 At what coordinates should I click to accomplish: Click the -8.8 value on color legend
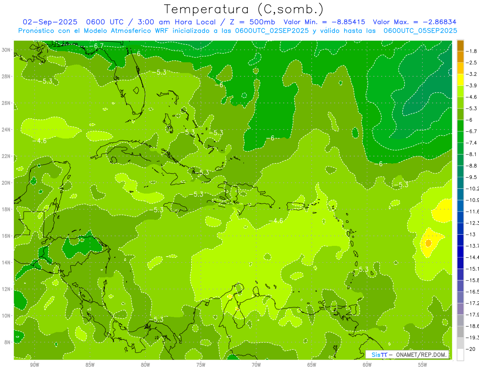tap(472, 166)
